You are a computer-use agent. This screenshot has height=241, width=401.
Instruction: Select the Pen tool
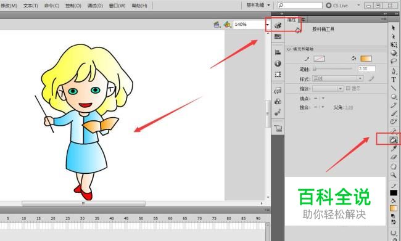[394, 71]
